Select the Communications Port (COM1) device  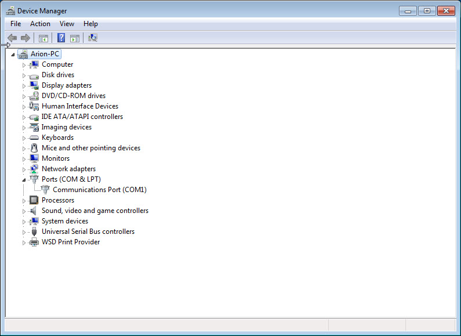point(99,190)
